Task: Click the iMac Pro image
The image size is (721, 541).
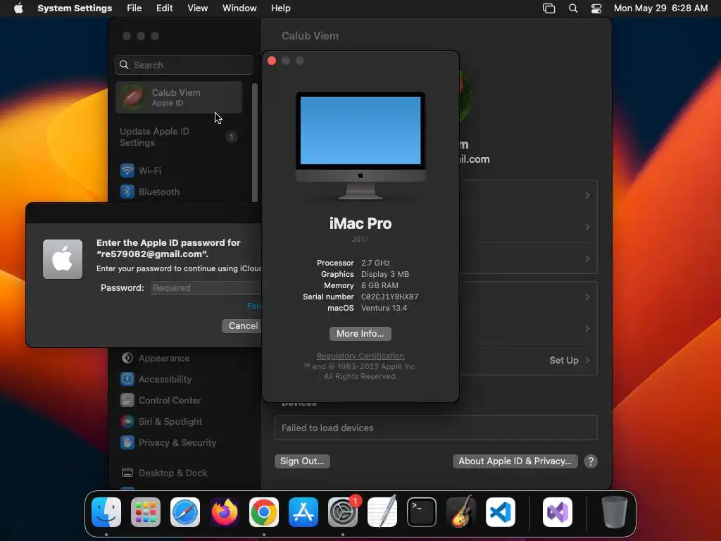Action: [360, 146]
